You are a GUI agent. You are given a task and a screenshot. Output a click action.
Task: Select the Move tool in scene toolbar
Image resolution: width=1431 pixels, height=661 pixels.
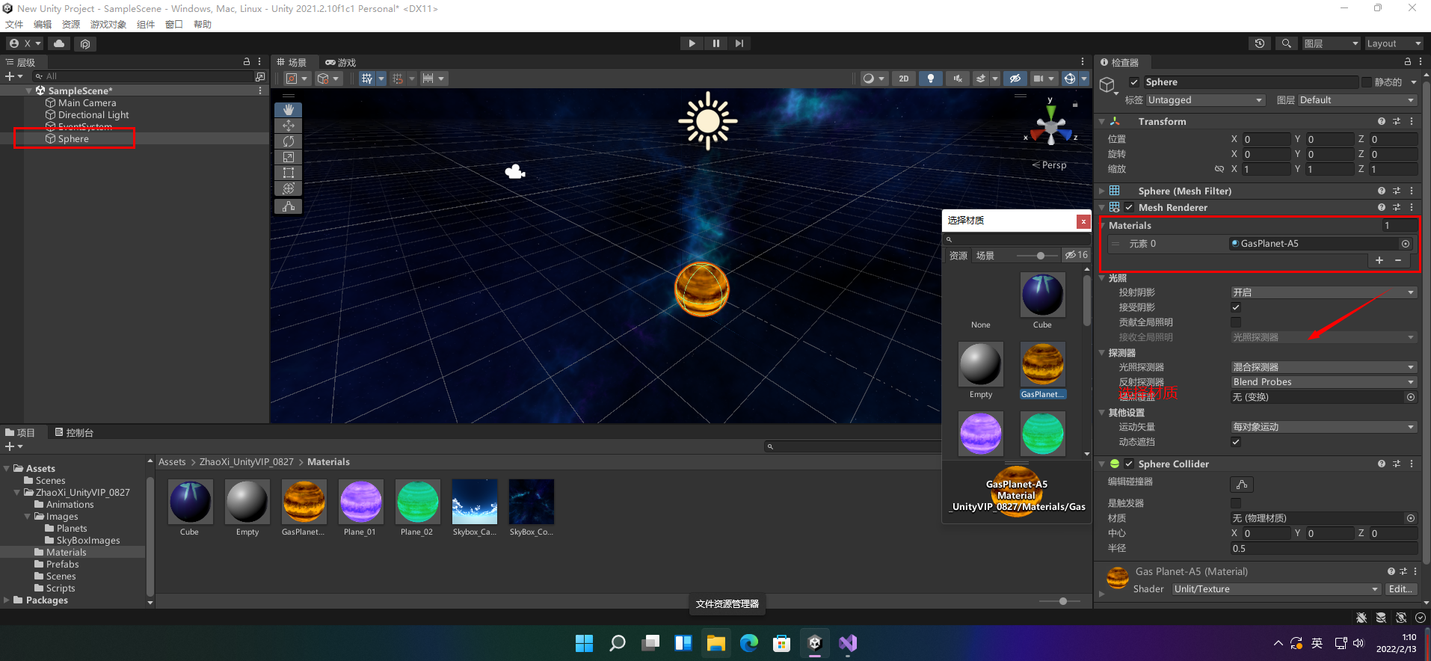[288, 126]
